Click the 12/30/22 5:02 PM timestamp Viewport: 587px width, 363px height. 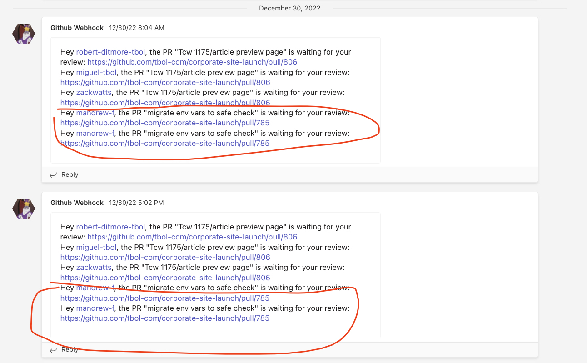136,203
